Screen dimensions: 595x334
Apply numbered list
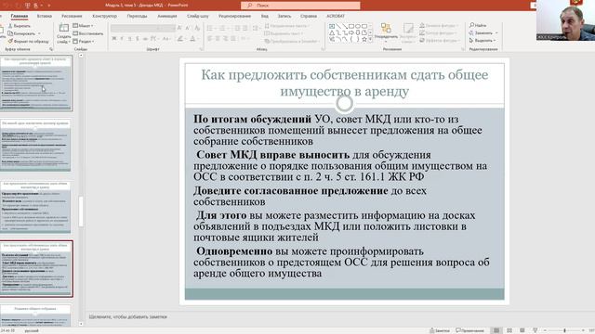tap(222, 29)
